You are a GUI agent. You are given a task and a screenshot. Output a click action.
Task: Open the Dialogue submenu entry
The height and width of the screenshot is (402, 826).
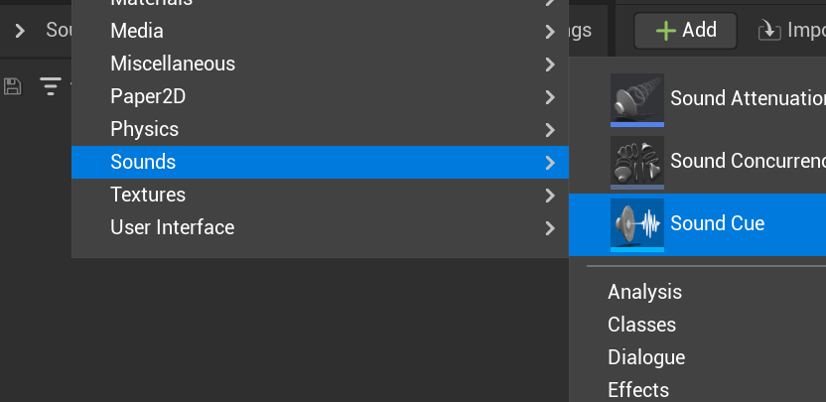(646, 357)
